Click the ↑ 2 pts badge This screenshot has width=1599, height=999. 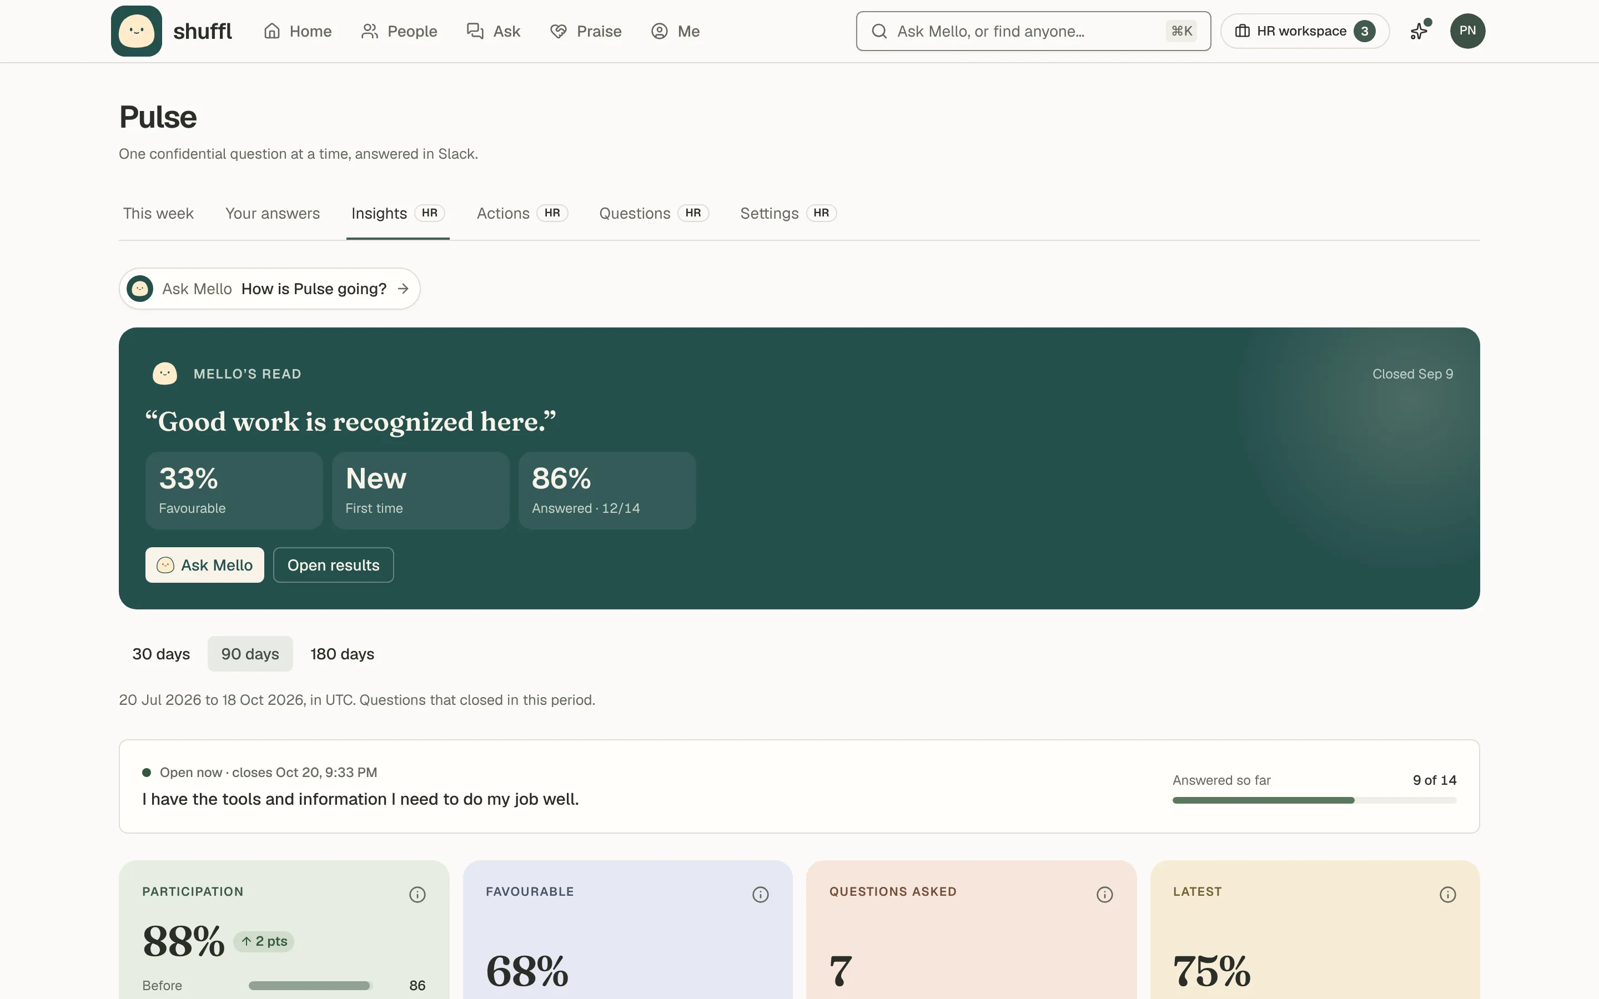(264, 941)
